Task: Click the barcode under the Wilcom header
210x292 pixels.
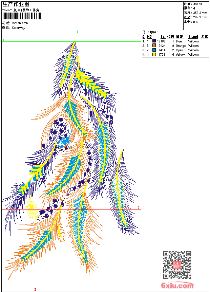Action: click(x=22, y=16)
